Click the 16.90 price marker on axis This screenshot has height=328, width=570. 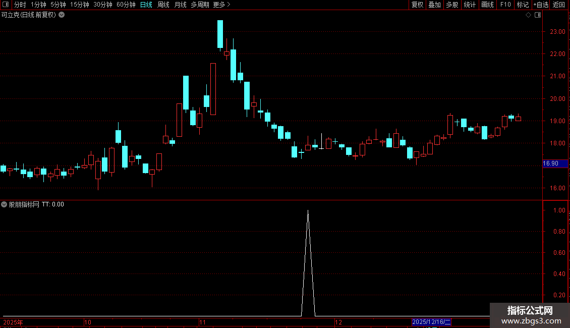[555, 163]
